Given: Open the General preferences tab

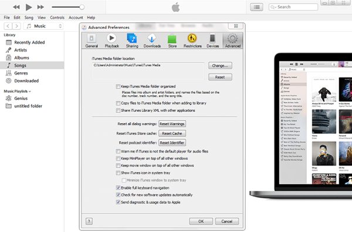Looking at the screenshot, I should coord(92,41).
